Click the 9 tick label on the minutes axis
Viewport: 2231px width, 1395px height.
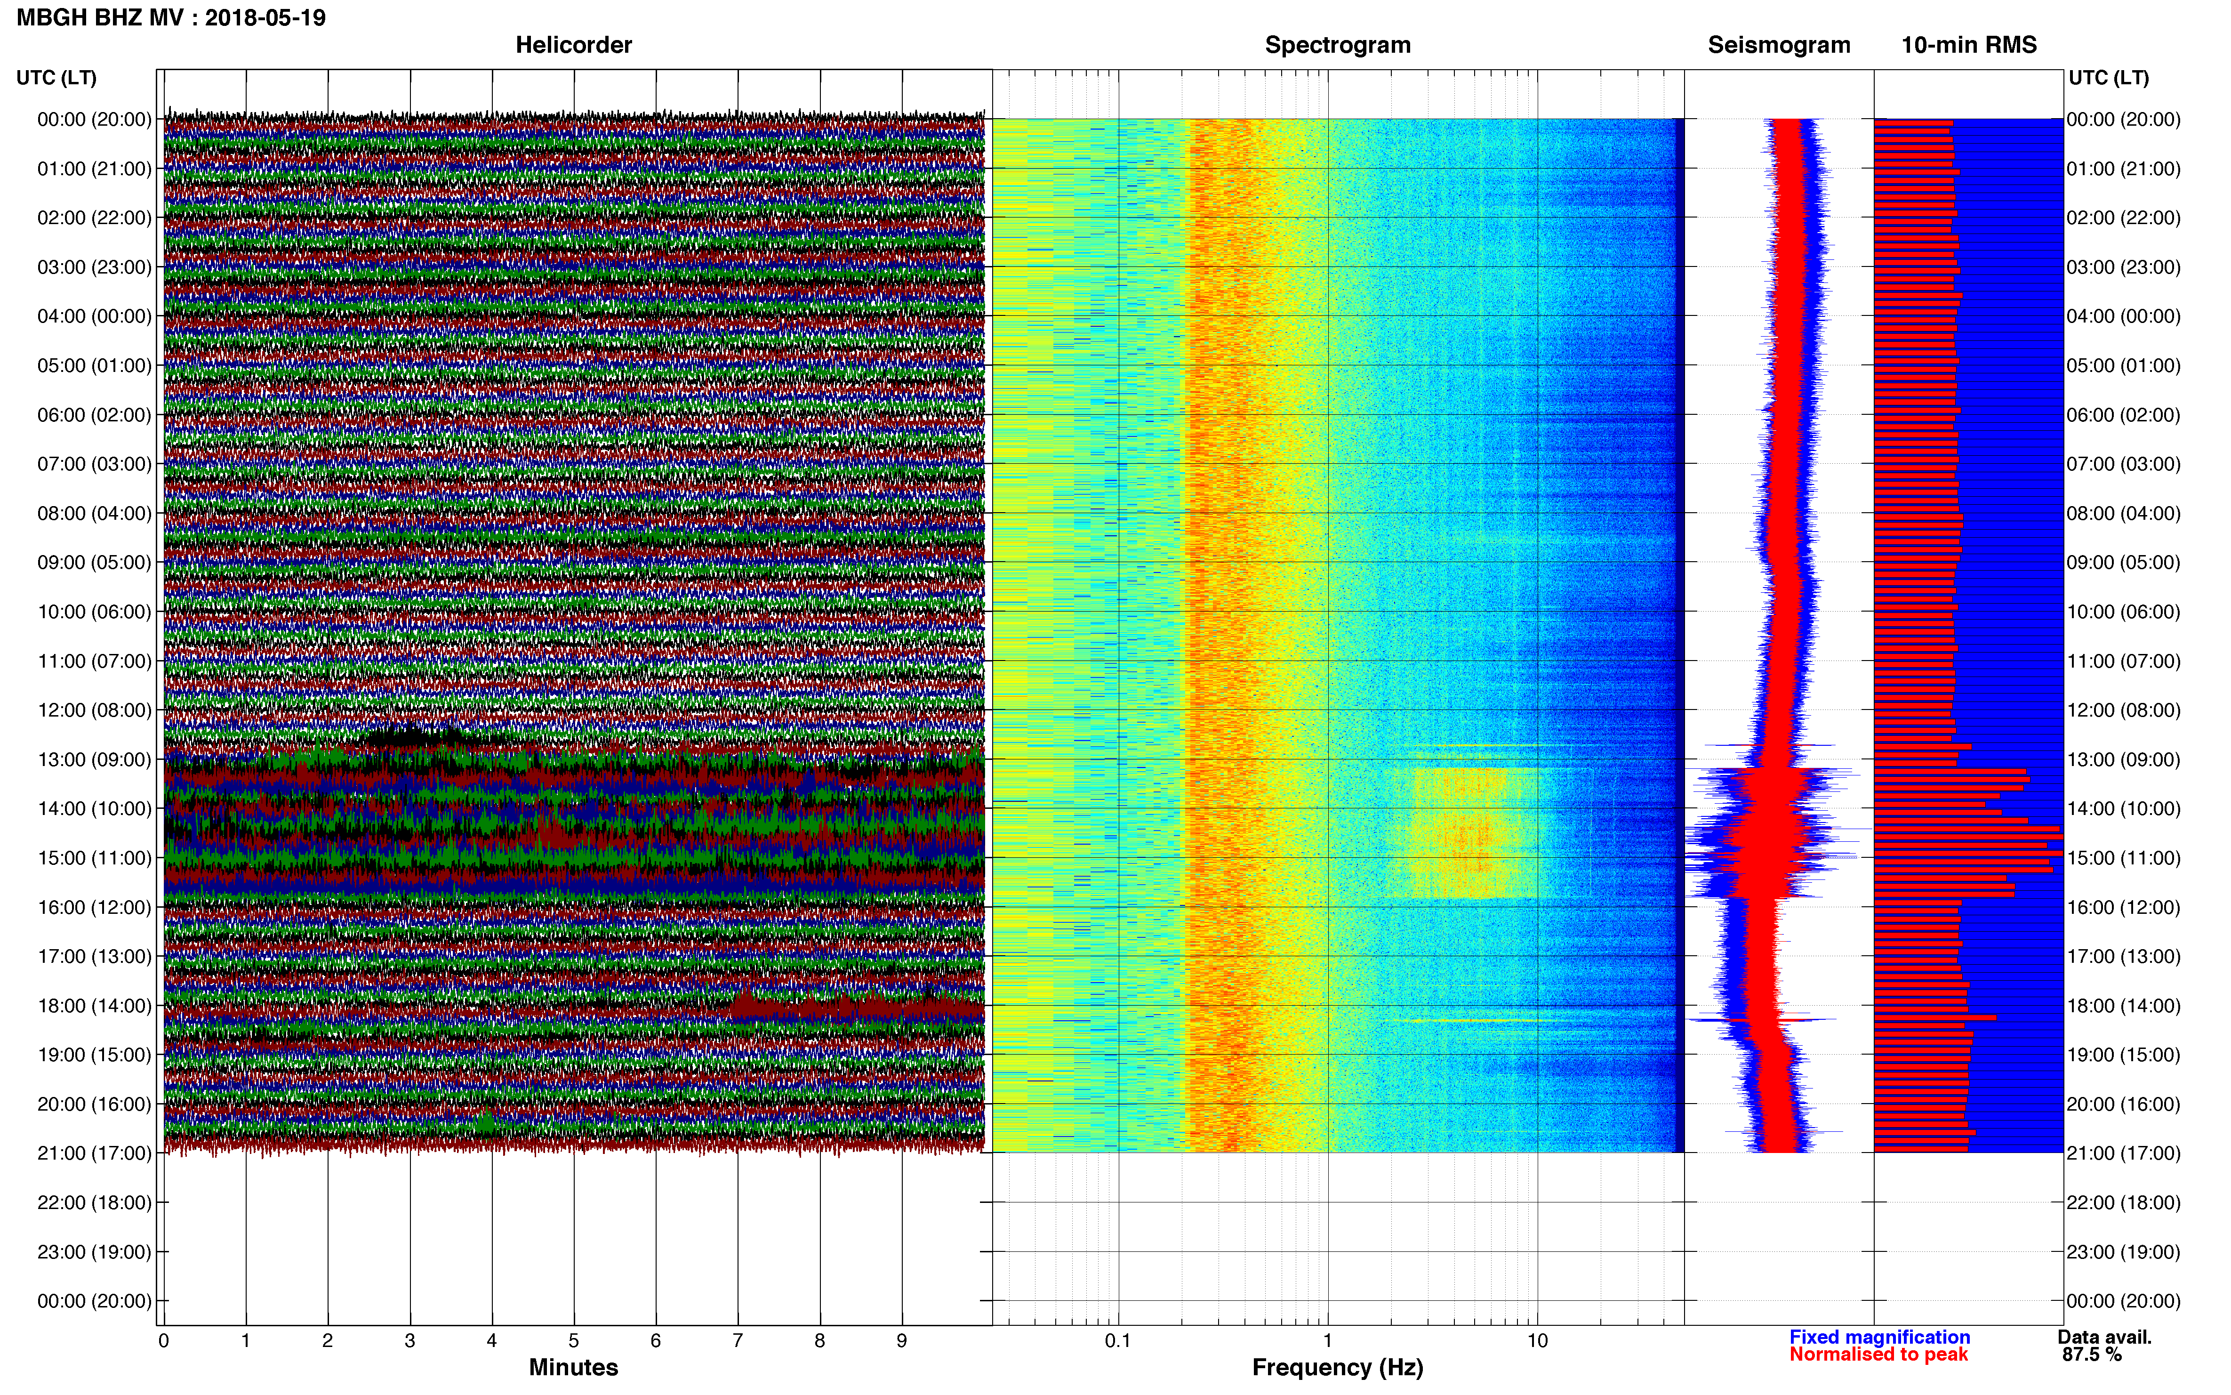902,1340
